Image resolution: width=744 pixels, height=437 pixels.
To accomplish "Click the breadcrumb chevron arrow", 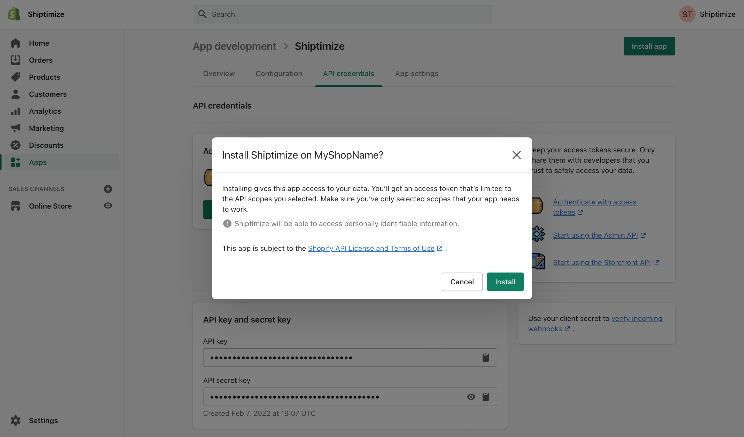I will tap(285, 46).
